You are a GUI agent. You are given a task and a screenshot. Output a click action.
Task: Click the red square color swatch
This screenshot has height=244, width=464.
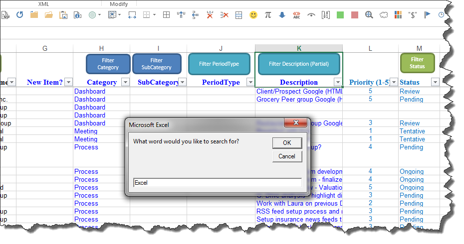[x=355, y=15]
